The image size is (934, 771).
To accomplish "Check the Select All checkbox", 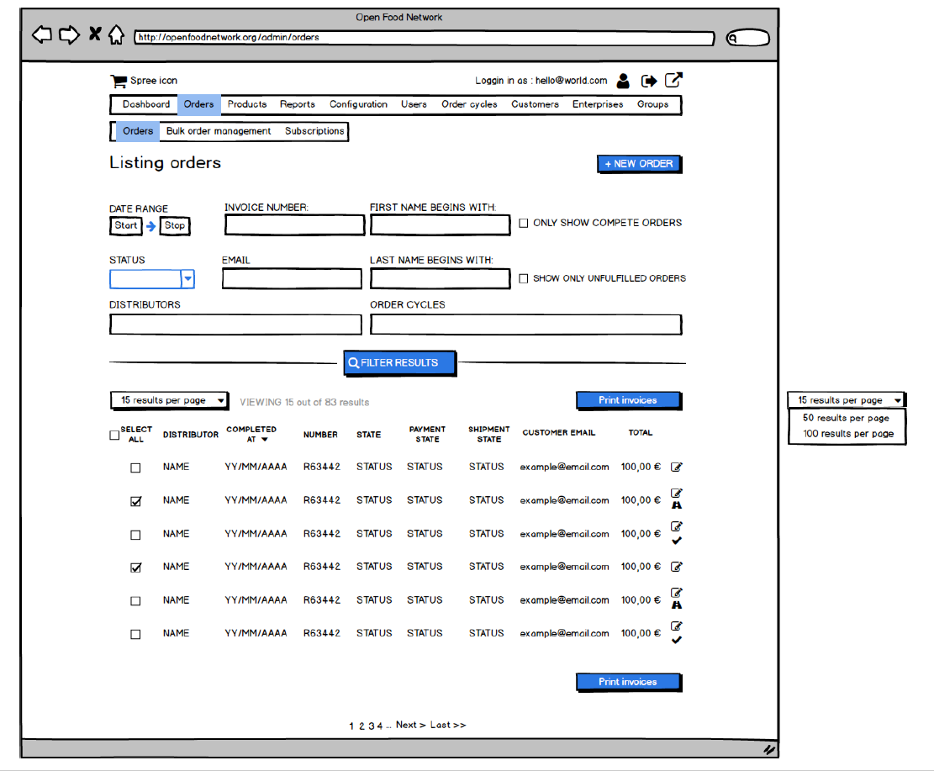I will [x=114, y=435].
